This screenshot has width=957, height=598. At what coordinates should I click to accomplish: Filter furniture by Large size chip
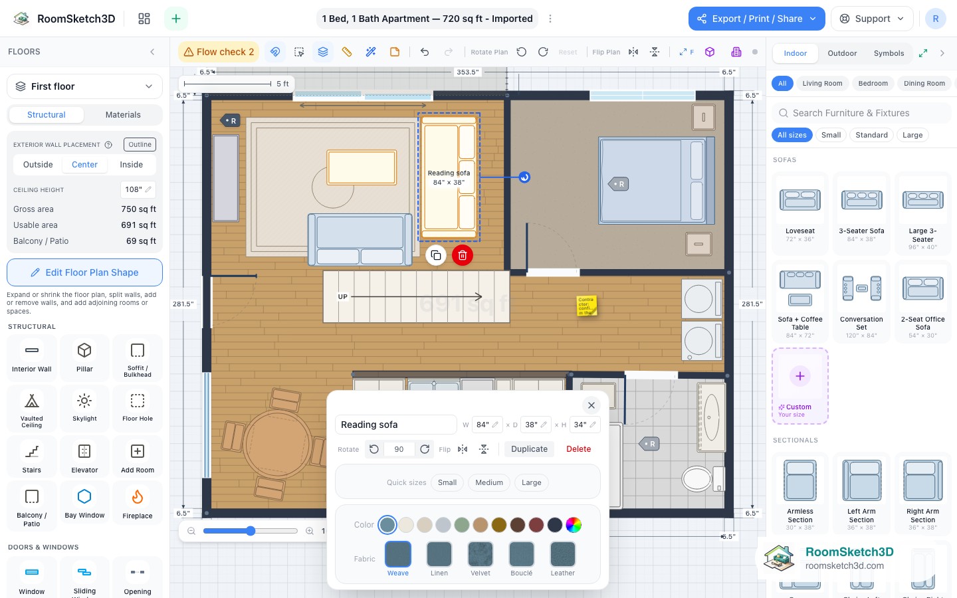coord(912,135)
